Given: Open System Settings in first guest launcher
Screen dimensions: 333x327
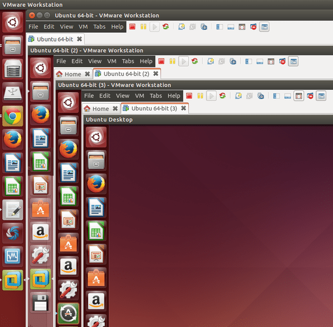Looking at the screenshot, I should pyautogui.click(x=41, y=255).
